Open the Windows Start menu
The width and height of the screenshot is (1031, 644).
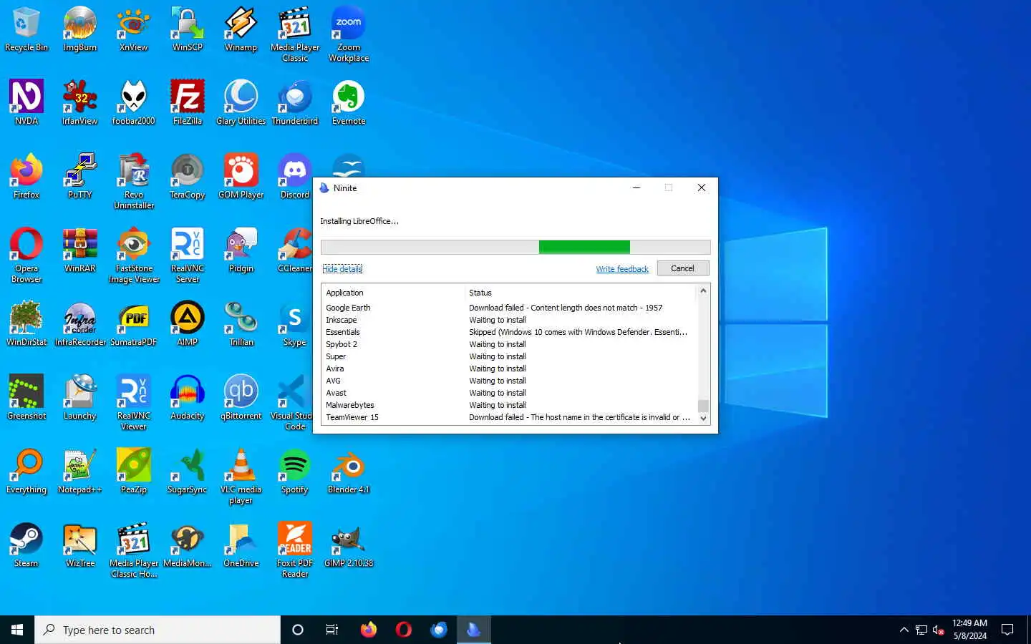(17, 630)
